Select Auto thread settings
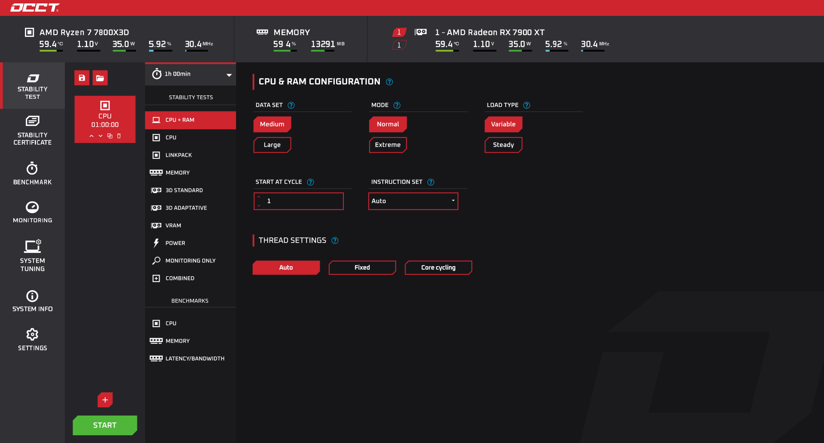This screenshot has height=443, width=824. (x=286, y=267)
